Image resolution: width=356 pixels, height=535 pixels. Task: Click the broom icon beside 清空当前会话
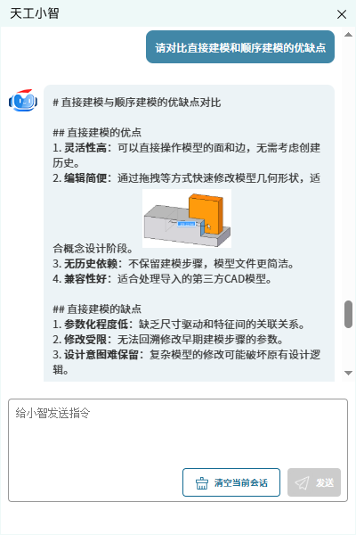click(x=202, y=482)
